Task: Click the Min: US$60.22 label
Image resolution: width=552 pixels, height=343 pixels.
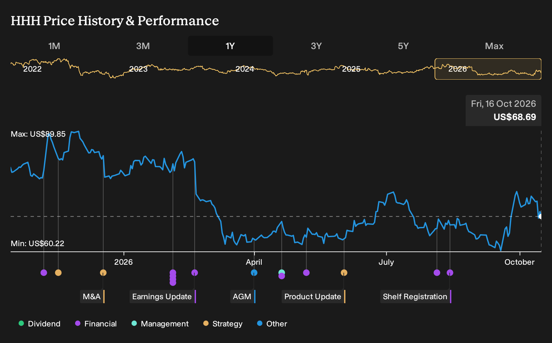Action: [38, 243]
